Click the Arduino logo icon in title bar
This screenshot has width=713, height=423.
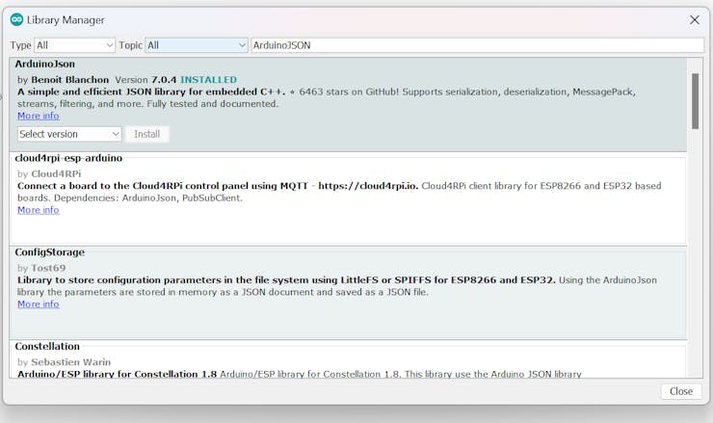click(x=16, y=19)
